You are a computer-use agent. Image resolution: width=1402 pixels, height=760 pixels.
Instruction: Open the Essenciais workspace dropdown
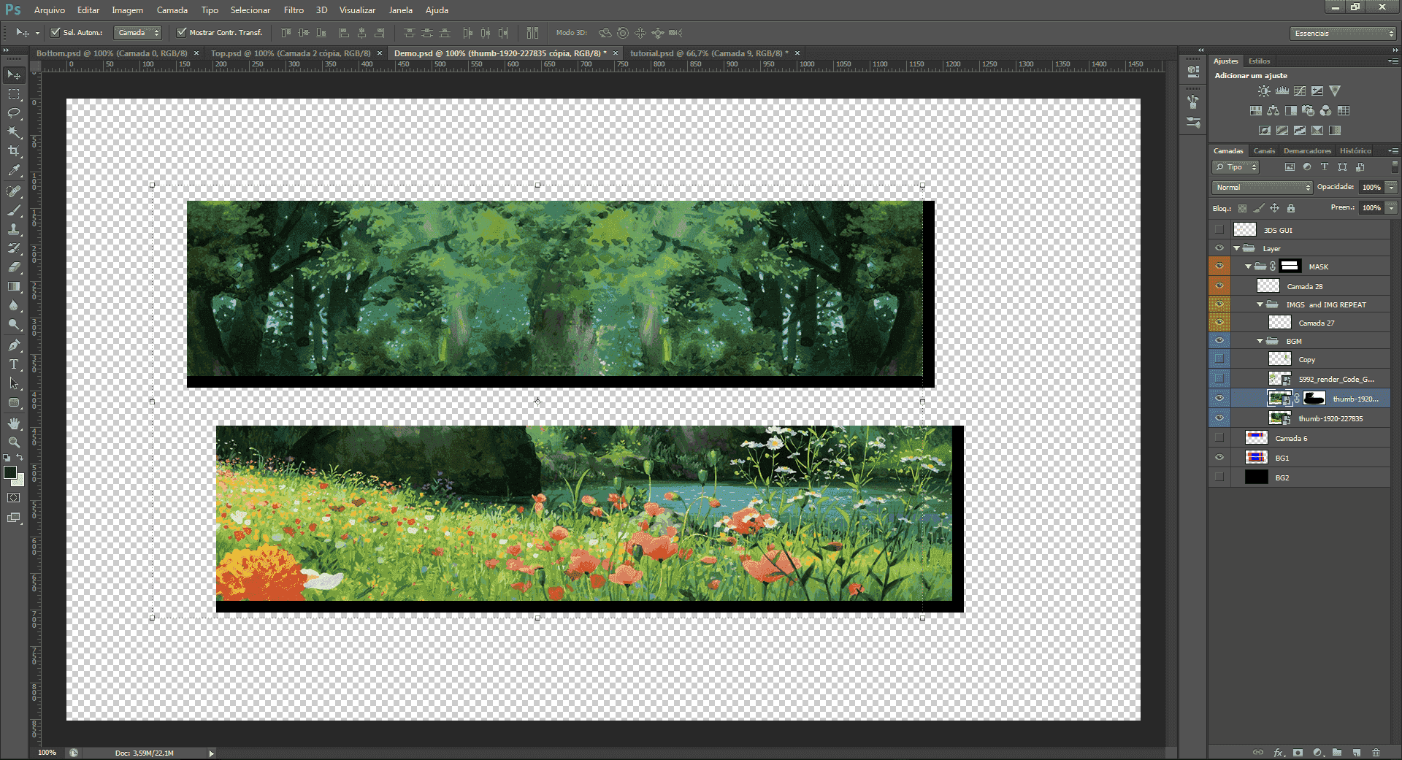click(x=1343, y=34)
